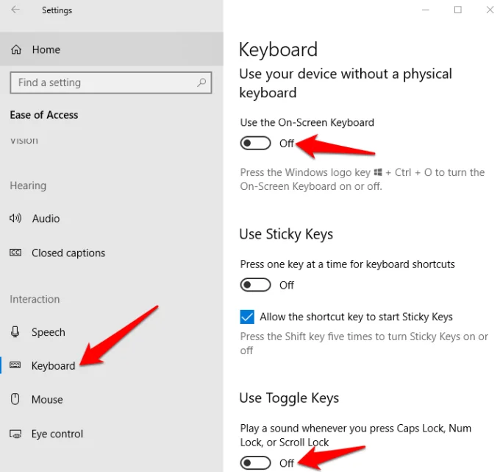Turn on the On-Screen Keyboard toggle
Screen dimensions: 500x472
(x=255, y=143)
